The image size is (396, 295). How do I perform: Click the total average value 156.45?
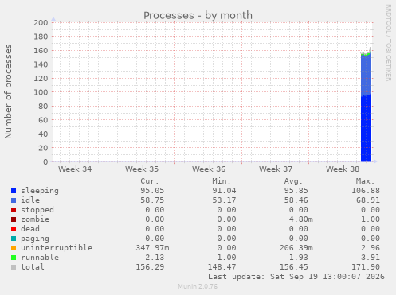(x=293, y=267)
